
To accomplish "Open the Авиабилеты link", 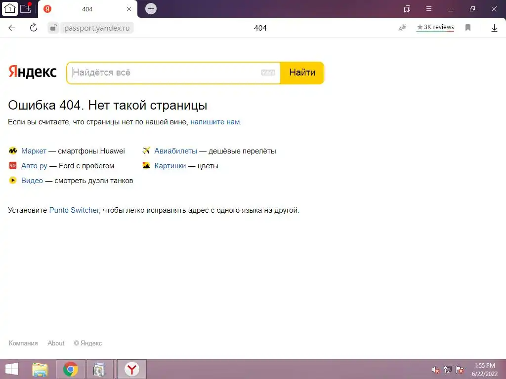I will (175, 151).
